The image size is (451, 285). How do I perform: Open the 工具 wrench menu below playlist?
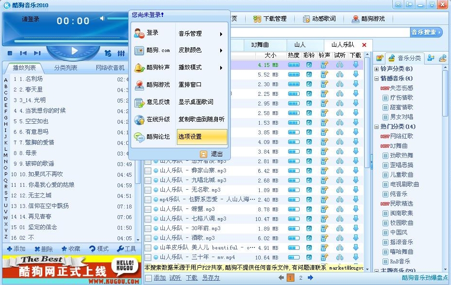[x=127, y=249]
